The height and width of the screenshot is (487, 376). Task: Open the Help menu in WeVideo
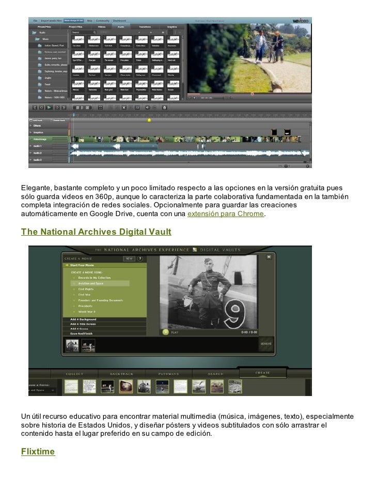point(89,21)
